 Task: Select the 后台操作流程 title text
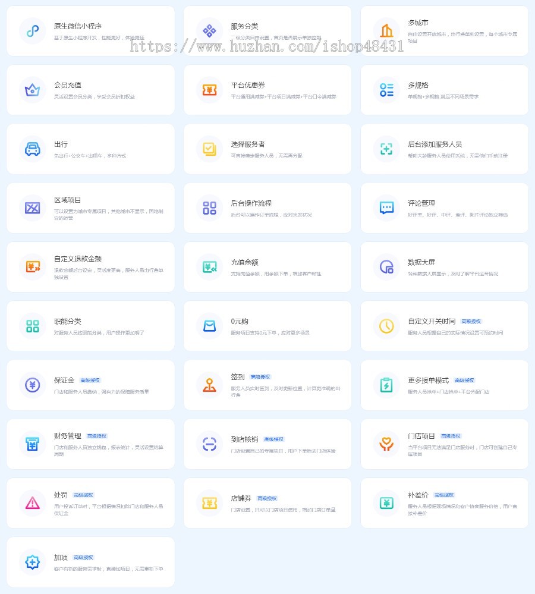[x=251, y=203]
